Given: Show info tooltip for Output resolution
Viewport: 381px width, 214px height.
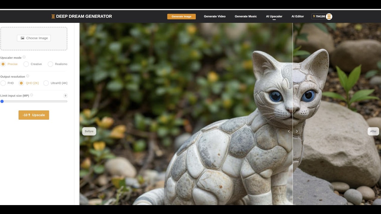Looking at the screenshot, I should [28, 76].
